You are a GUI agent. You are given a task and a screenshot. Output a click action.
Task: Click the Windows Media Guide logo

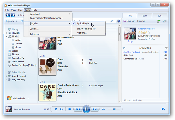9,98
